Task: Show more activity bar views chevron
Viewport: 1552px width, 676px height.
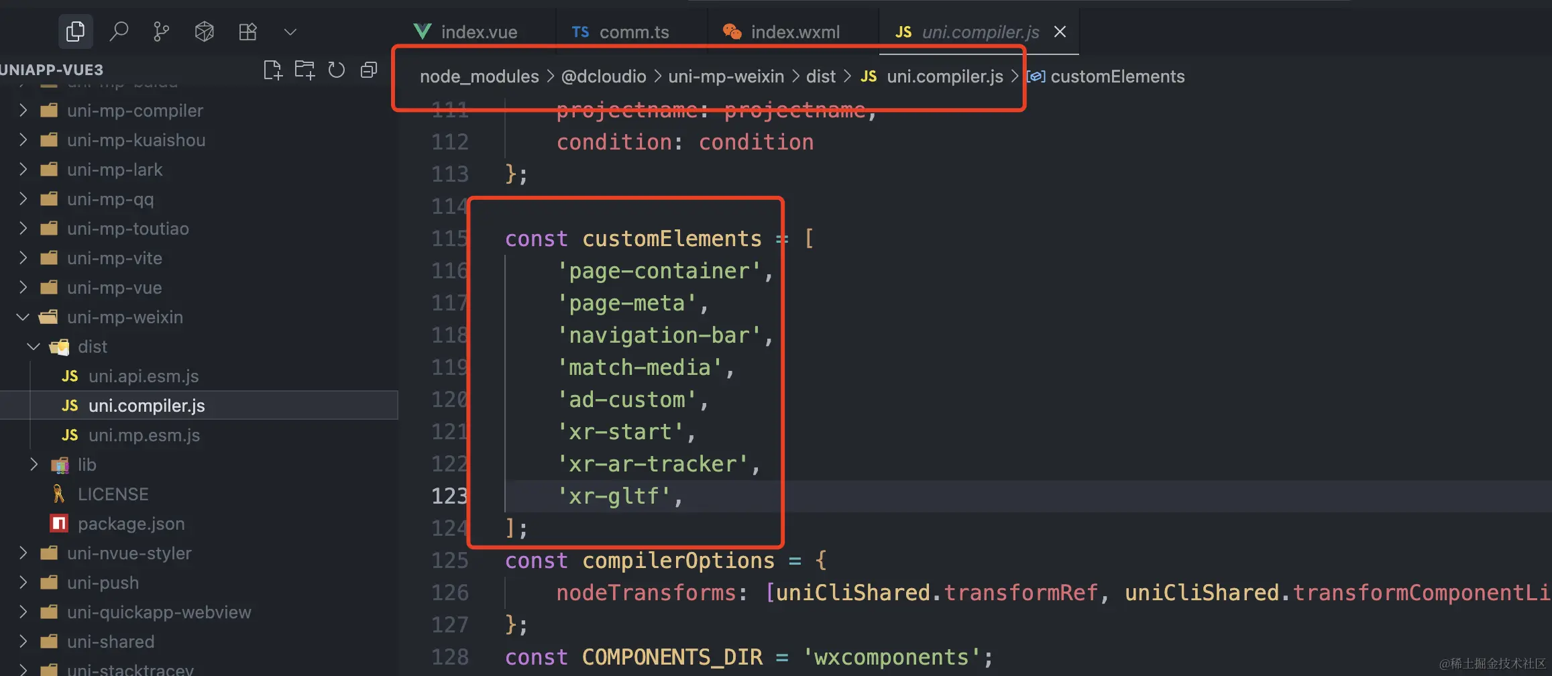Action: tap(290, 32)
